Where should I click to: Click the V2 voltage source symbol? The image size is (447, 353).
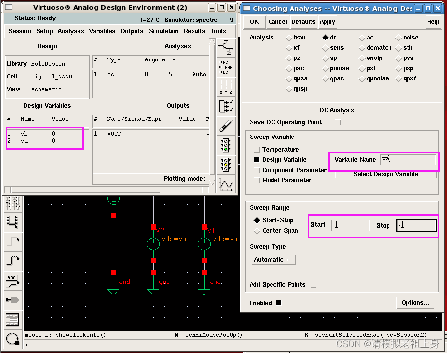tap(154, 244)
